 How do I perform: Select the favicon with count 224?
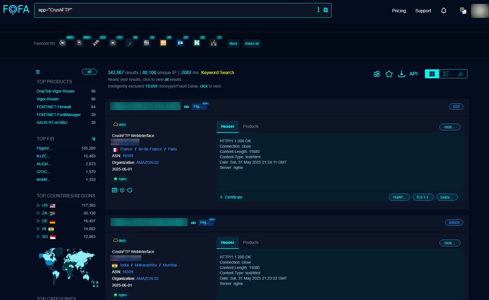click(96, 43)
